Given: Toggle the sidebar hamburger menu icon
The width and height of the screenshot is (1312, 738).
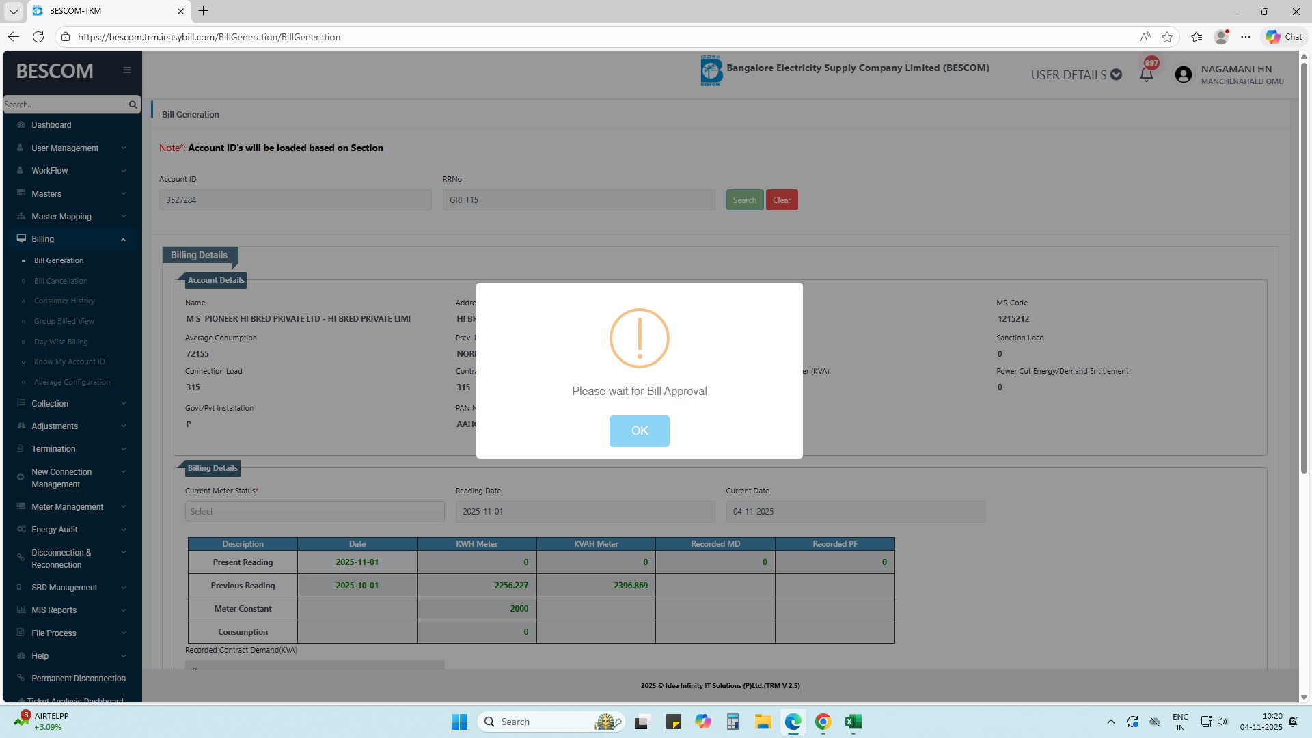Looking at the screenshot, I should (x=127, y=70).
